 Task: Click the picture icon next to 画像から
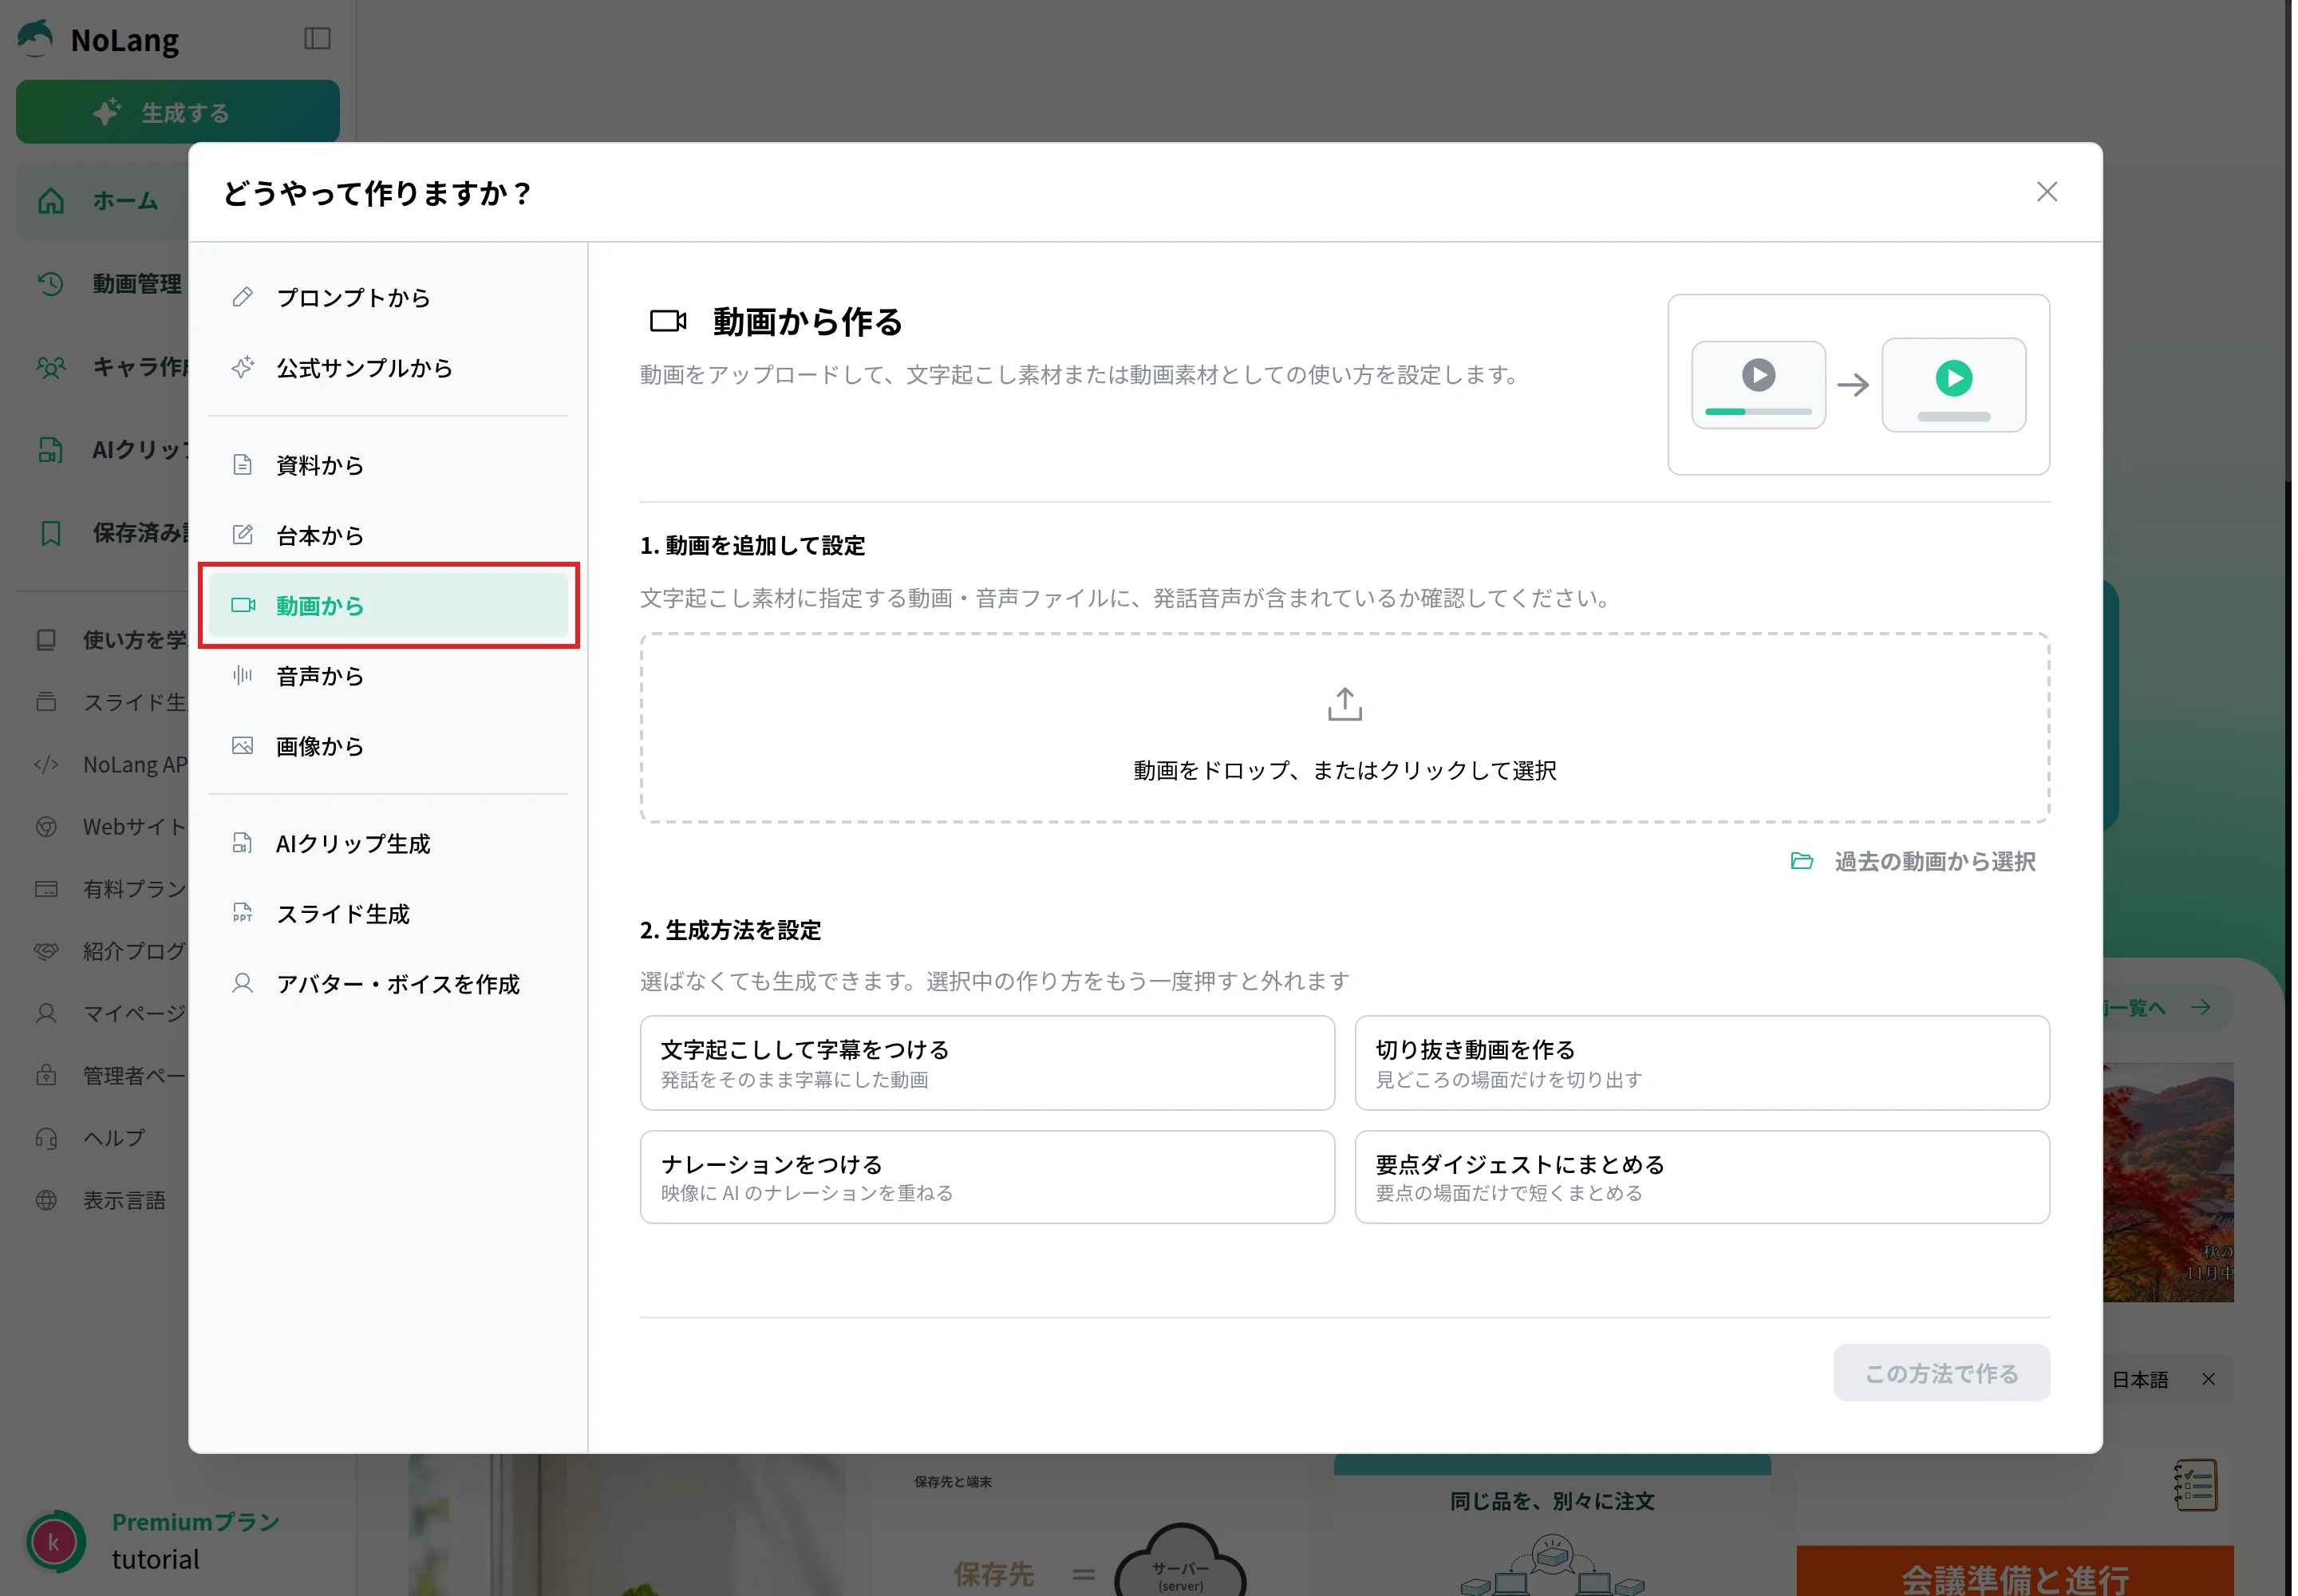click(242, 745)
